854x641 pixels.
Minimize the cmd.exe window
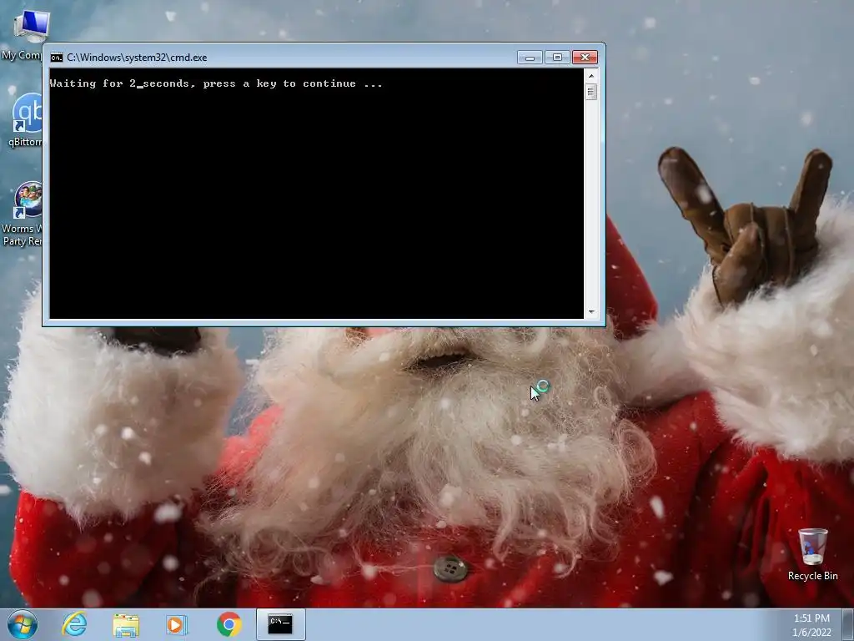pos(530,58)
